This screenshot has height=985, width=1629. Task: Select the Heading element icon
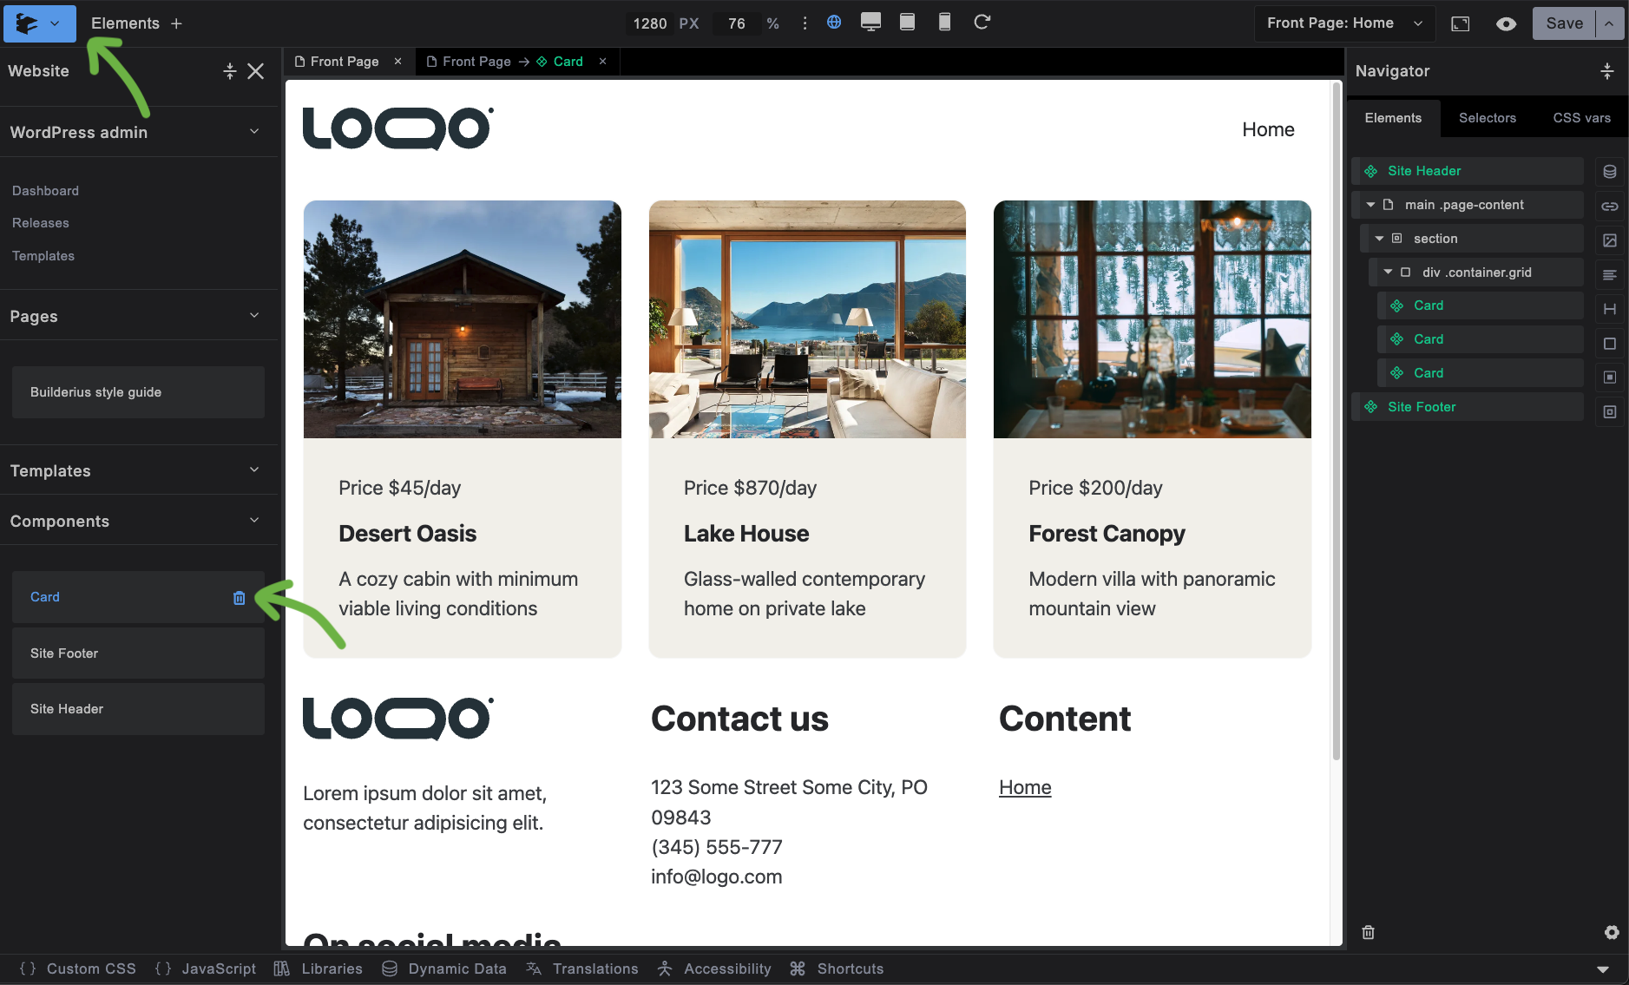pyautogui.click(x=1611, y=309)
